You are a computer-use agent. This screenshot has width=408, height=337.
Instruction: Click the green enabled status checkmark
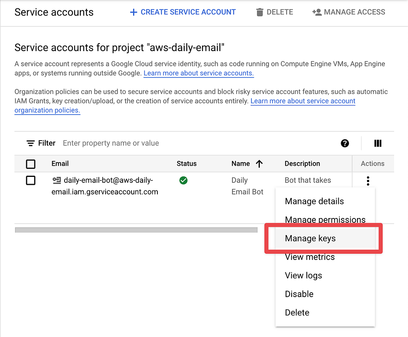point(183,180)
